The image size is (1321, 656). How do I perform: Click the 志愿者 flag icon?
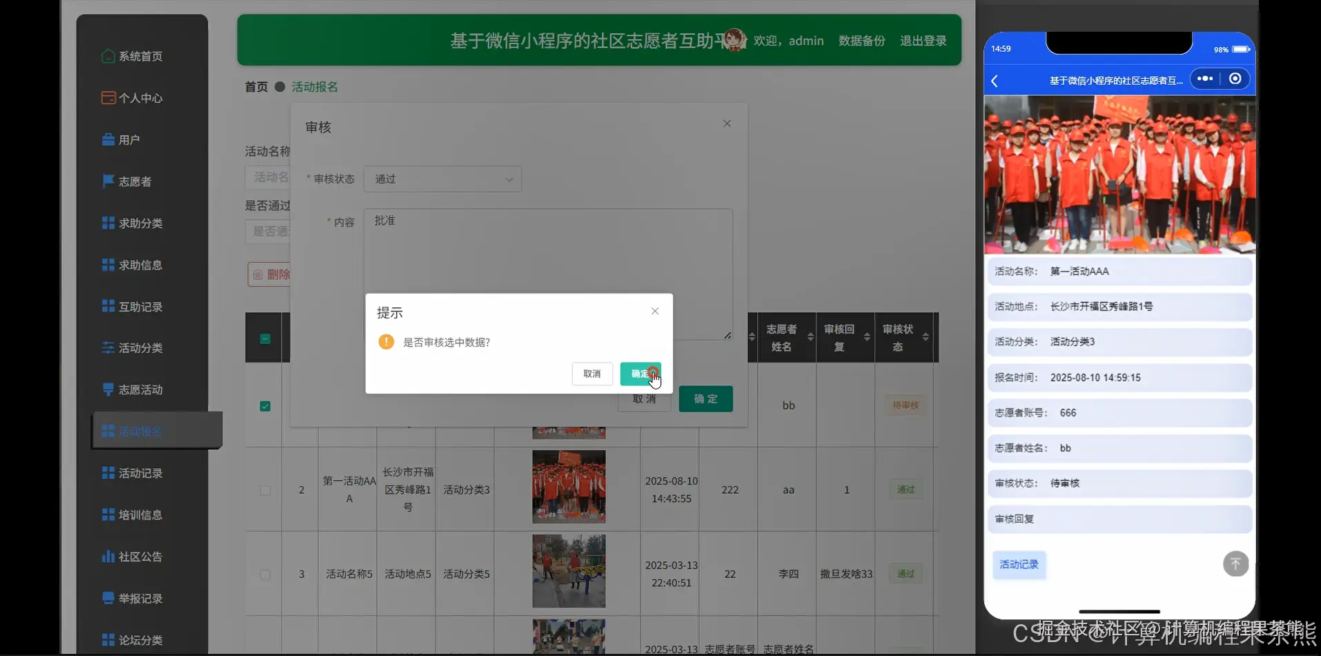tap(108, 181)
